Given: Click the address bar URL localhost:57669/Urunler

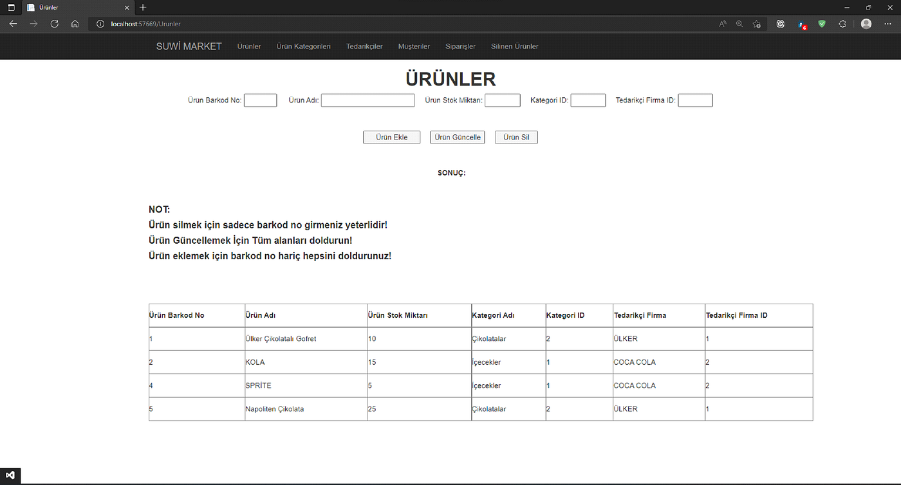Looking at the screenshot, I should [145, 24].
